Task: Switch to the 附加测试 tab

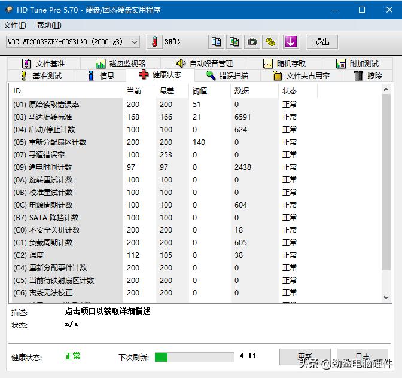Action: click(x=357, y=63)
